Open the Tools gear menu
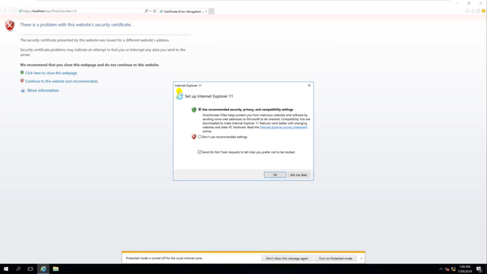Image resolution: width=487 pixels, height=274 pixels. click(x=478, y=11)
